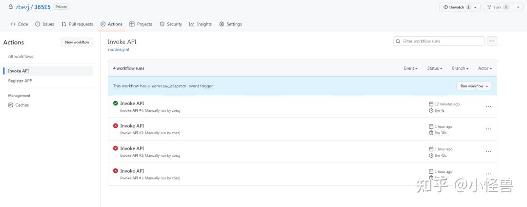
Task: Expand the Event filter dropdown
Action: [x=410, y=68]
